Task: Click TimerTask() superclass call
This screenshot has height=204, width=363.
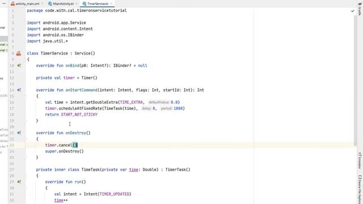Action: coord(178,170)
